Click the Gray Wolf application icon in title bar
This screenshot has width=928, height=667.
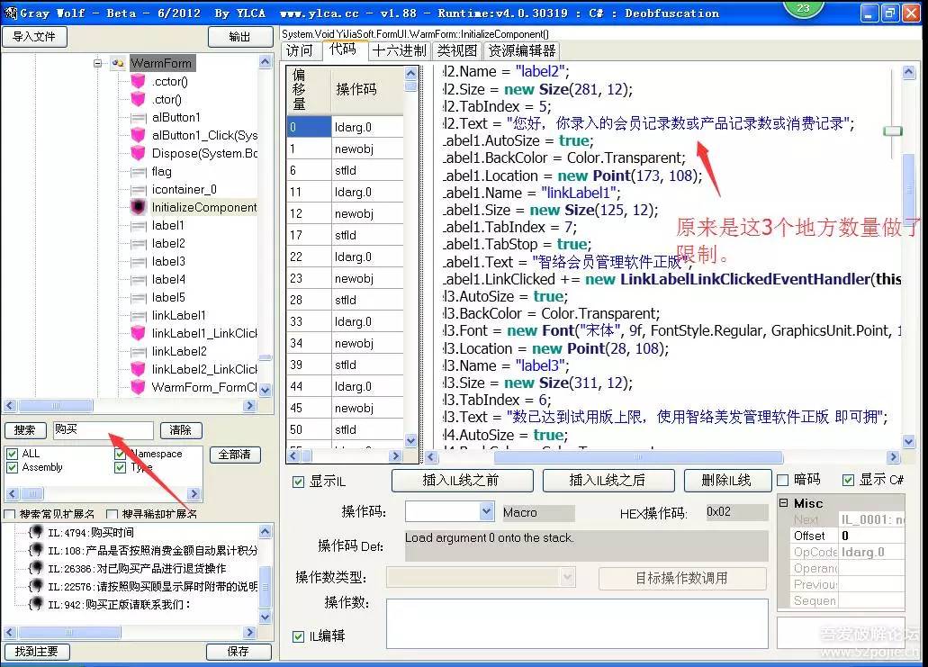(x=9, y=12)
